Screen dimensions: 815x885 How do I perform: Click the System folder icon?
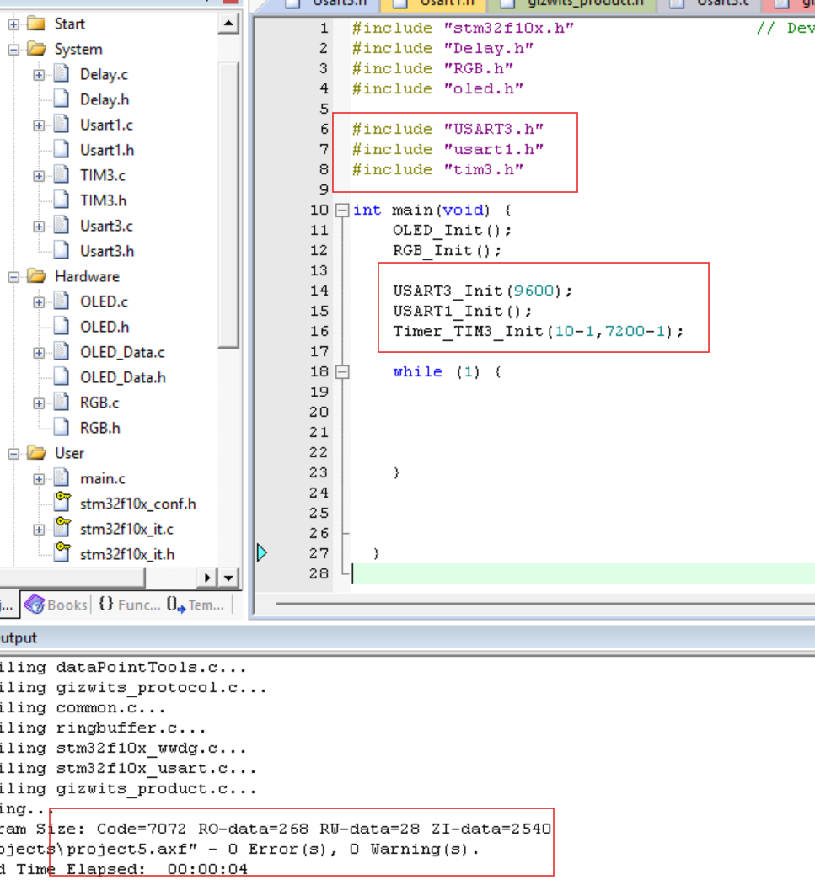[x=36, y=49]
